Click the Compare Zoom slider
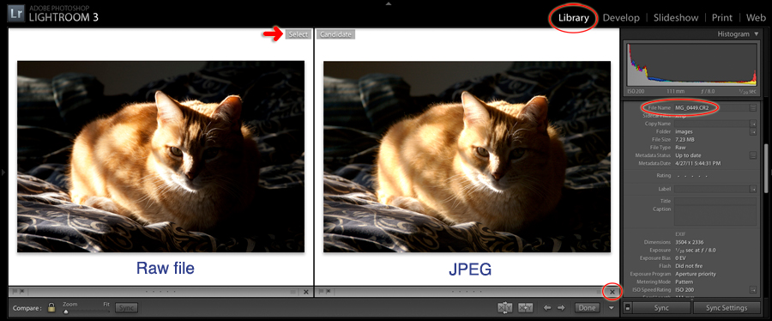The width and height of the screenshot is (772, 321). point(87,312)
